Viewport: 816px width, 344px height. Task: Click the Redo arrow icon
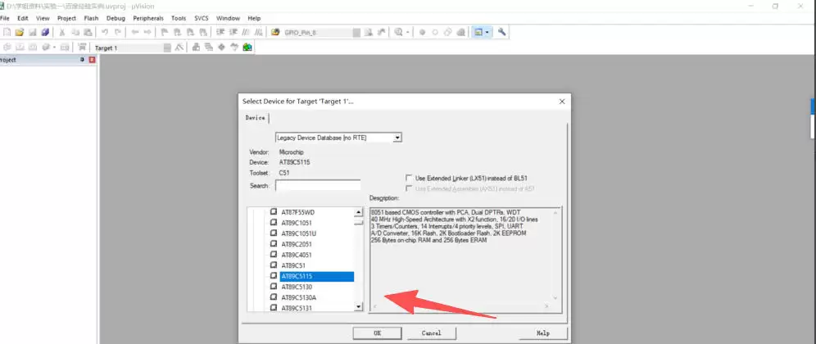click(x=118, y=32)
